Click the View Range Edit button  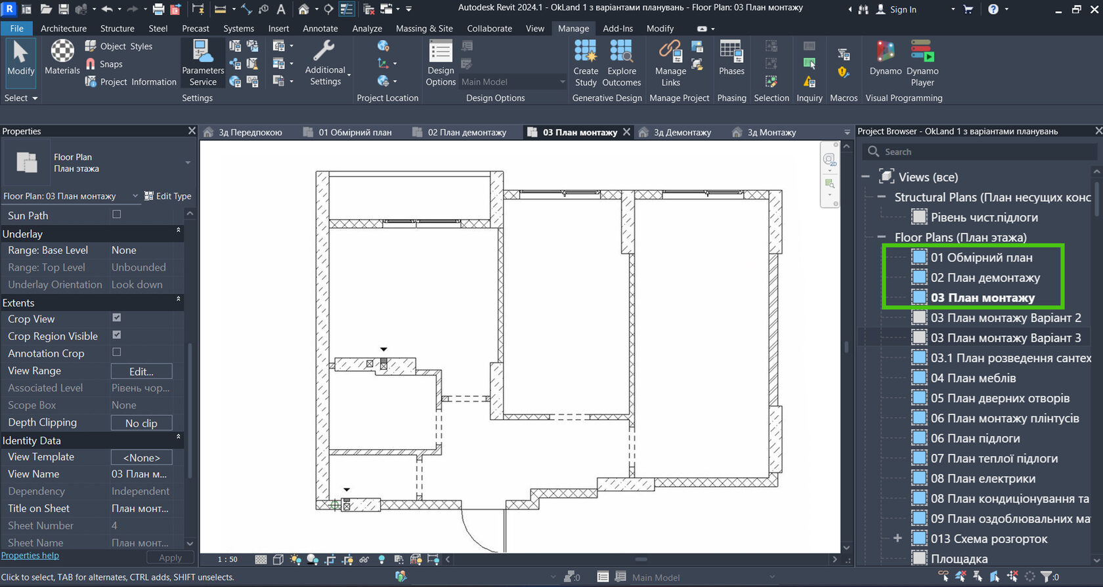click(141, 371)
